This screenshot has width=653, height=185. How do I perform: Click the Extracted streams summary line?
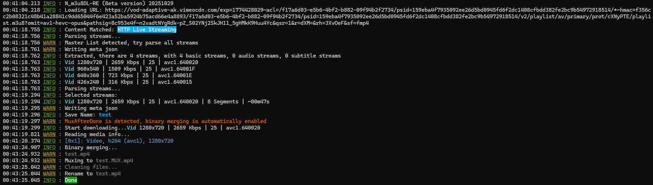[x=203, y=56]
